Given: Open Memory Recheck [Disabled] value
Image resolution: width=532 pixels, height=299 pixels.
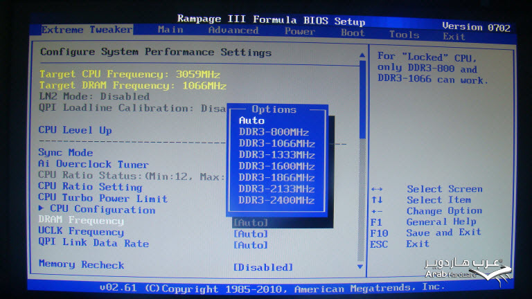Looking at the screenshot, I should 263,267.
